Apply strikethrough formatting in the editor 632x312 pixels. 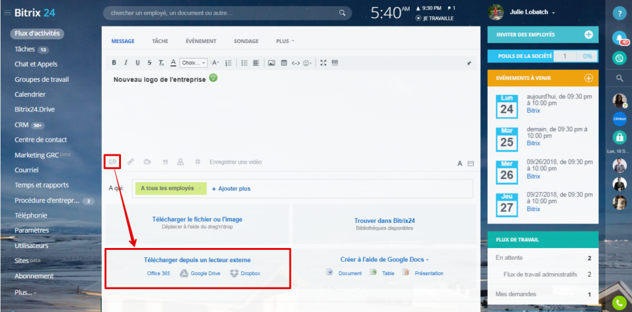[x=149, y=63]
